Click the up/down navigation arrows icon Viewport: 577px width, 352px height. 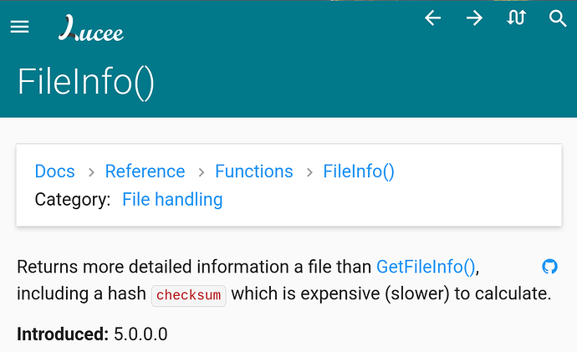tap(516, 18)
